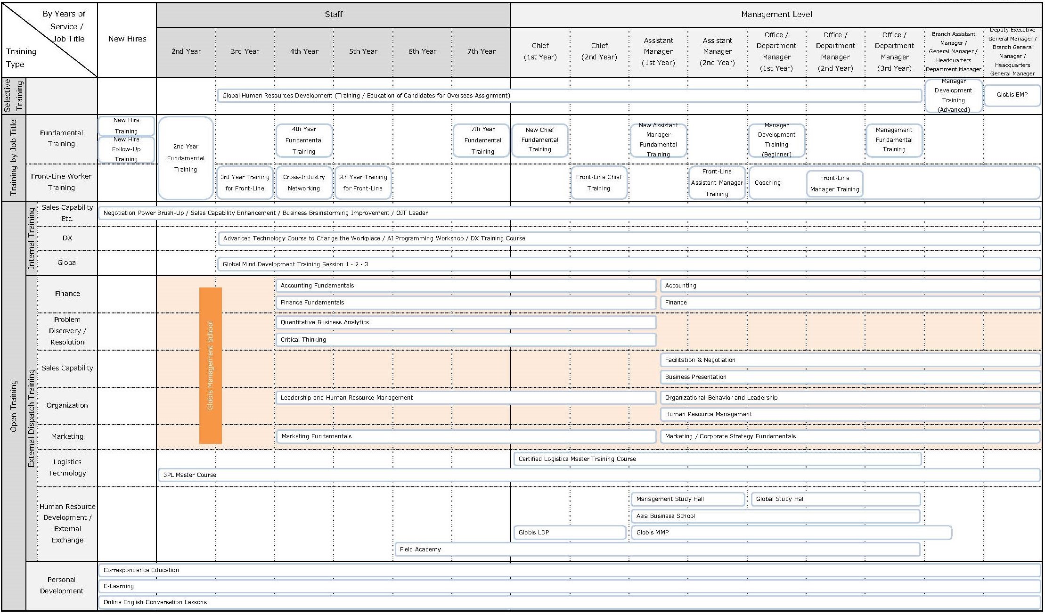Click Office / Department Manager (3rd Year) header
The image size is (1045, 615).
tap(894, 52)
